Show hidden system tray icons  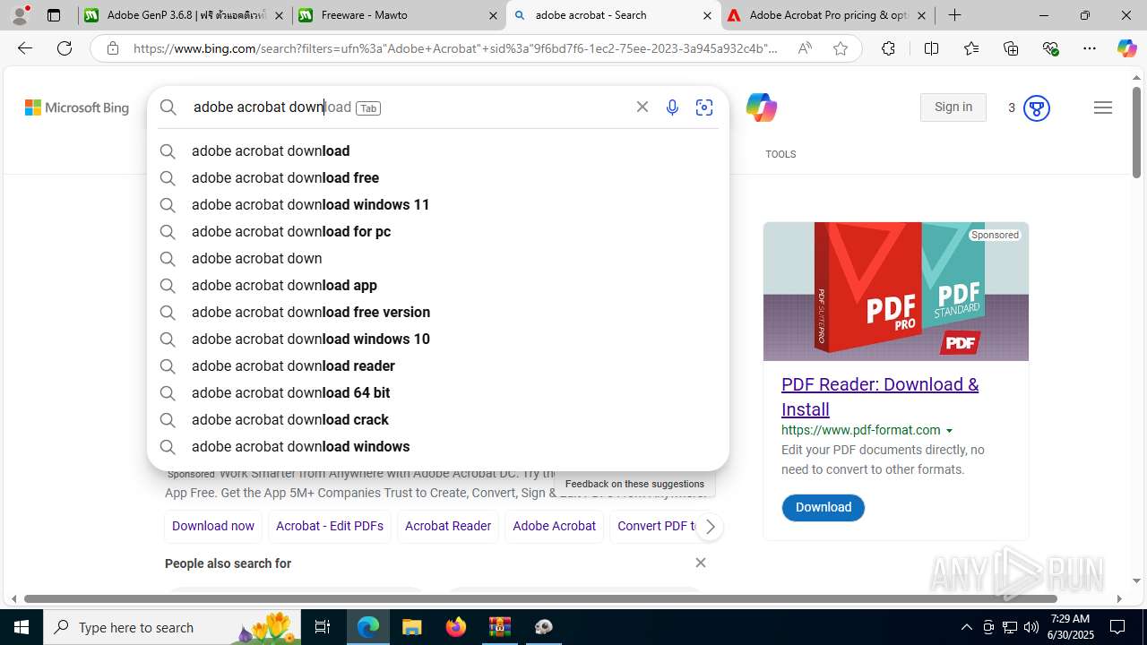[x=966, y=627]
